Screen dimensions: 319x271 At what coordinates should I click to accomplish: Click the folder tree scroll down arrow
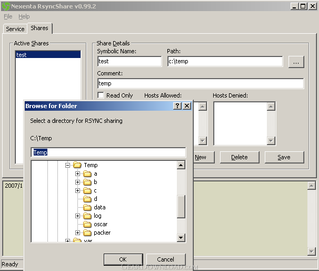(x=181, y=238)
